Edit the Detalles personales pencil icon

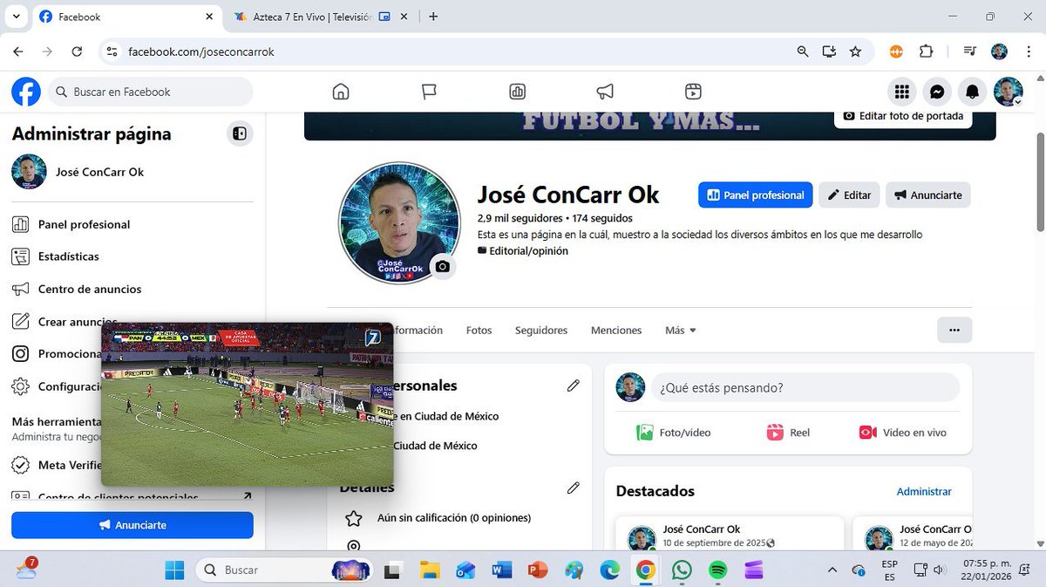coord(573,386)
